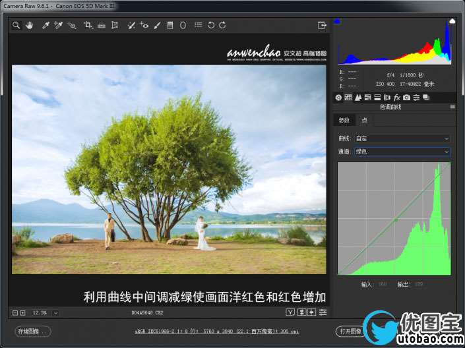
Task: Select the Color Sampler tool
Action: (x=59, y=26)
